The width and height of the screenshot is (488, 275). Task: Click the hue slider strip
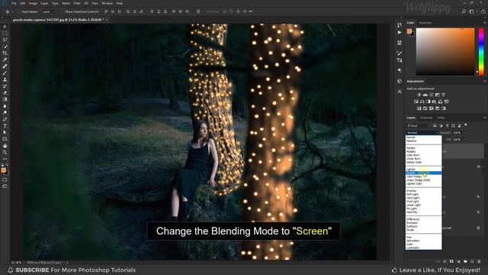click(x=481, y=51)
